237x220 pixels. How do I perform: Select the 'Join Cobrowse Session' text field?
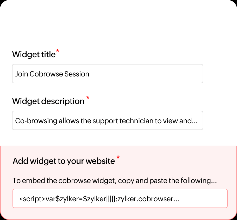point(107,74)
